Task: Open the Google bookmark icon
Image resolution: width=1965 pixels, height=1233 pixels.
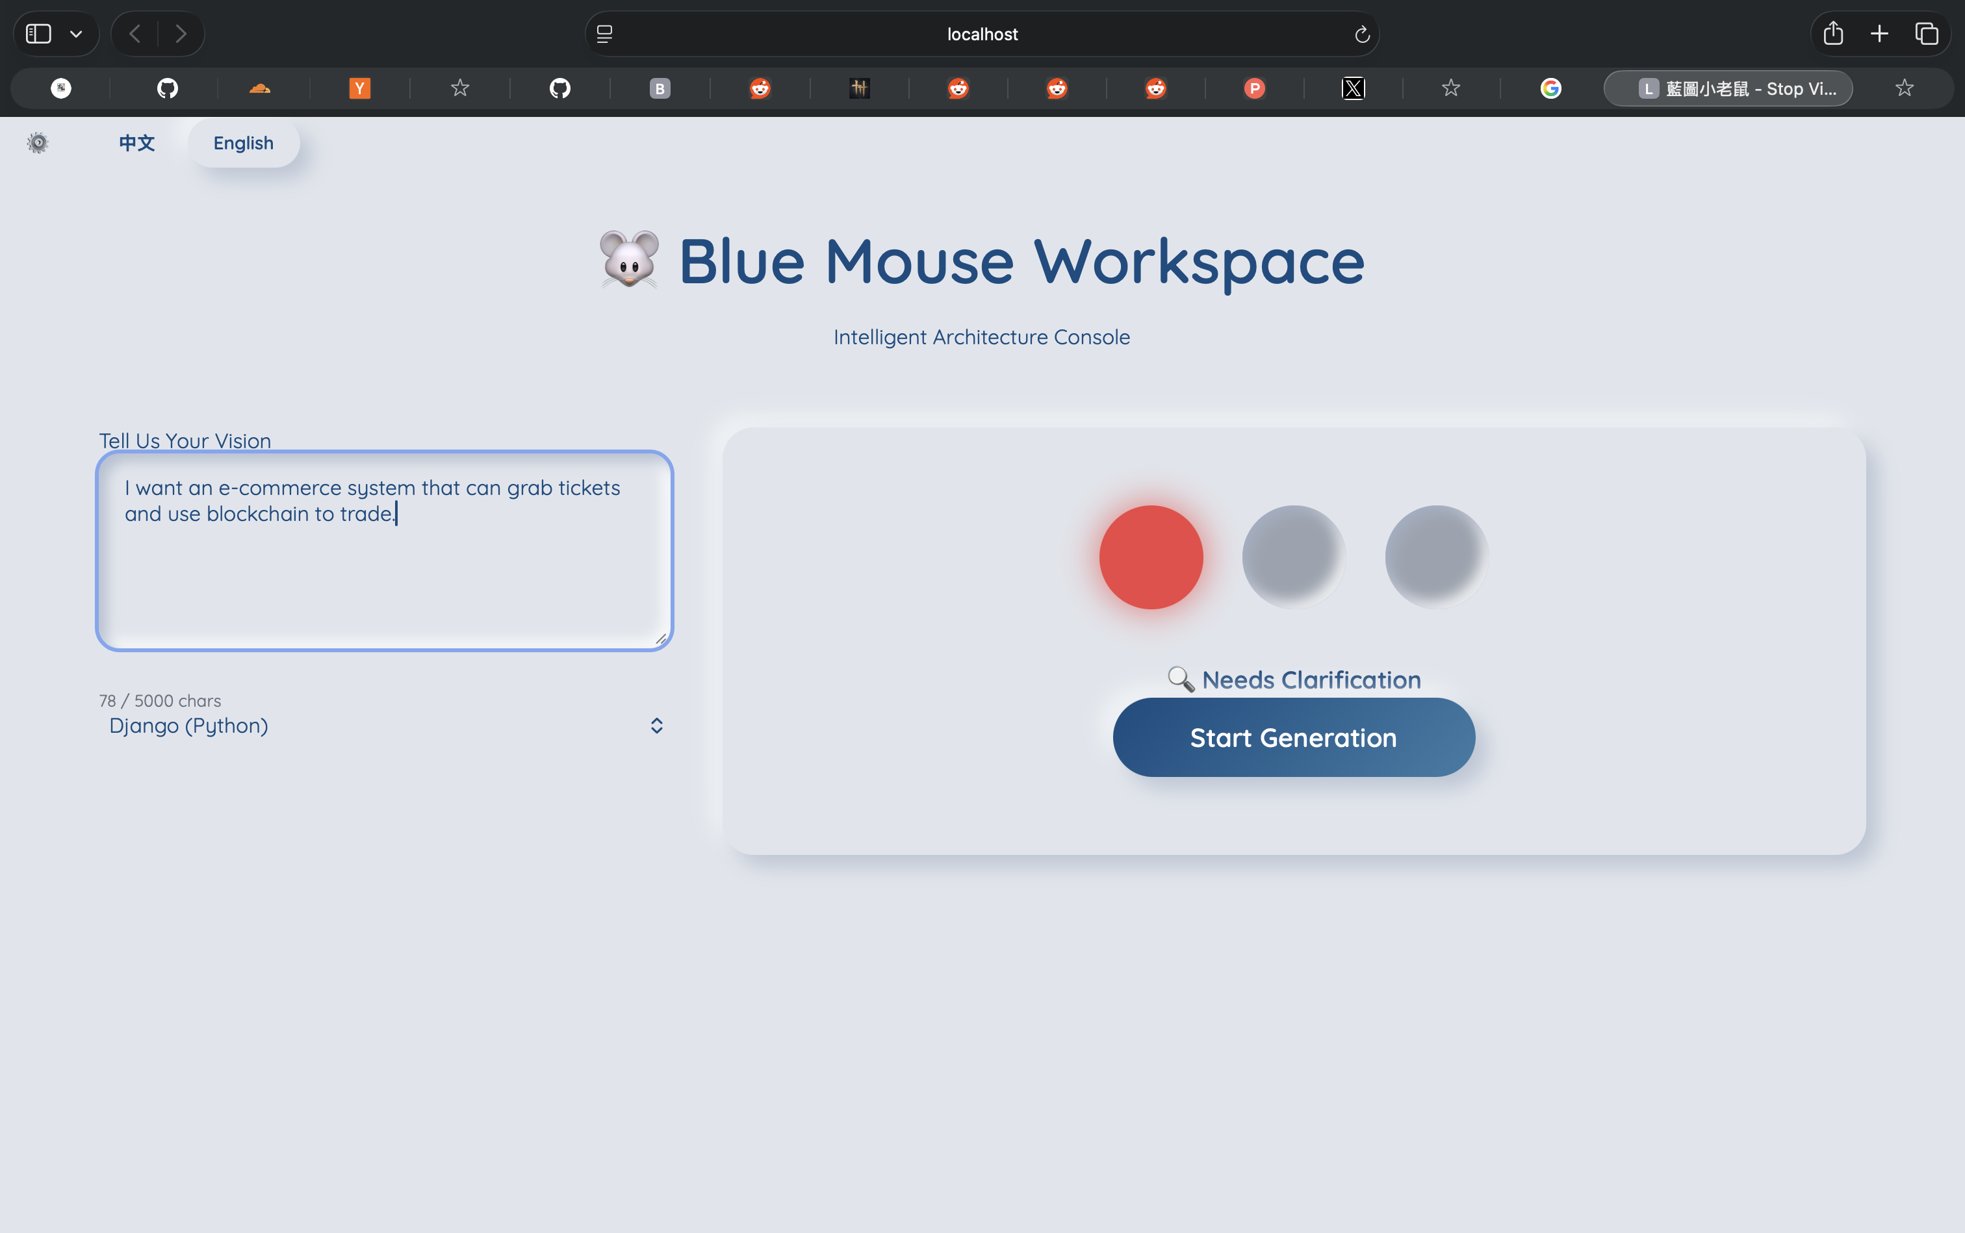Action: coord(1549,88)
